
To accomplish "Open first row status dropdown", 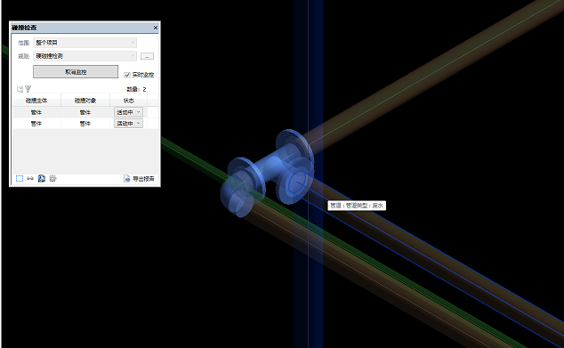I will pos(128,112).
